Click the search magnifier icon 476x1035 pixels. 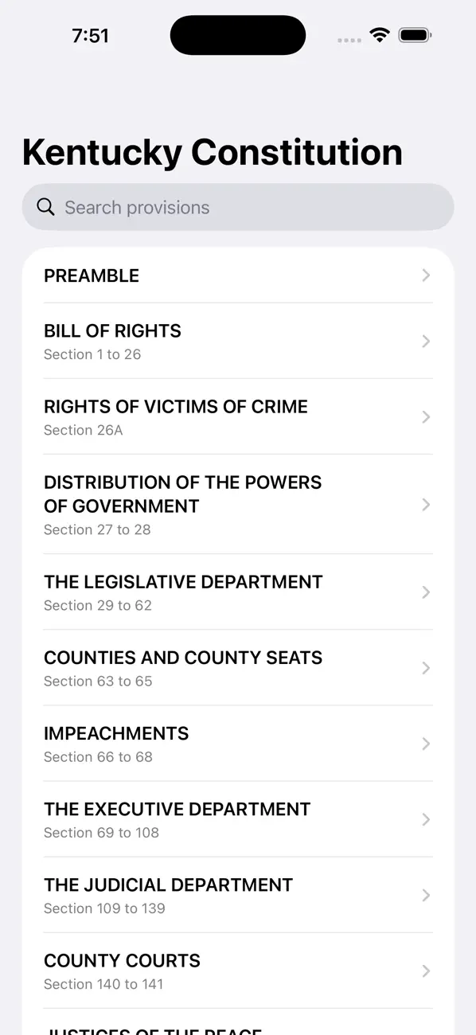(45, 206)
